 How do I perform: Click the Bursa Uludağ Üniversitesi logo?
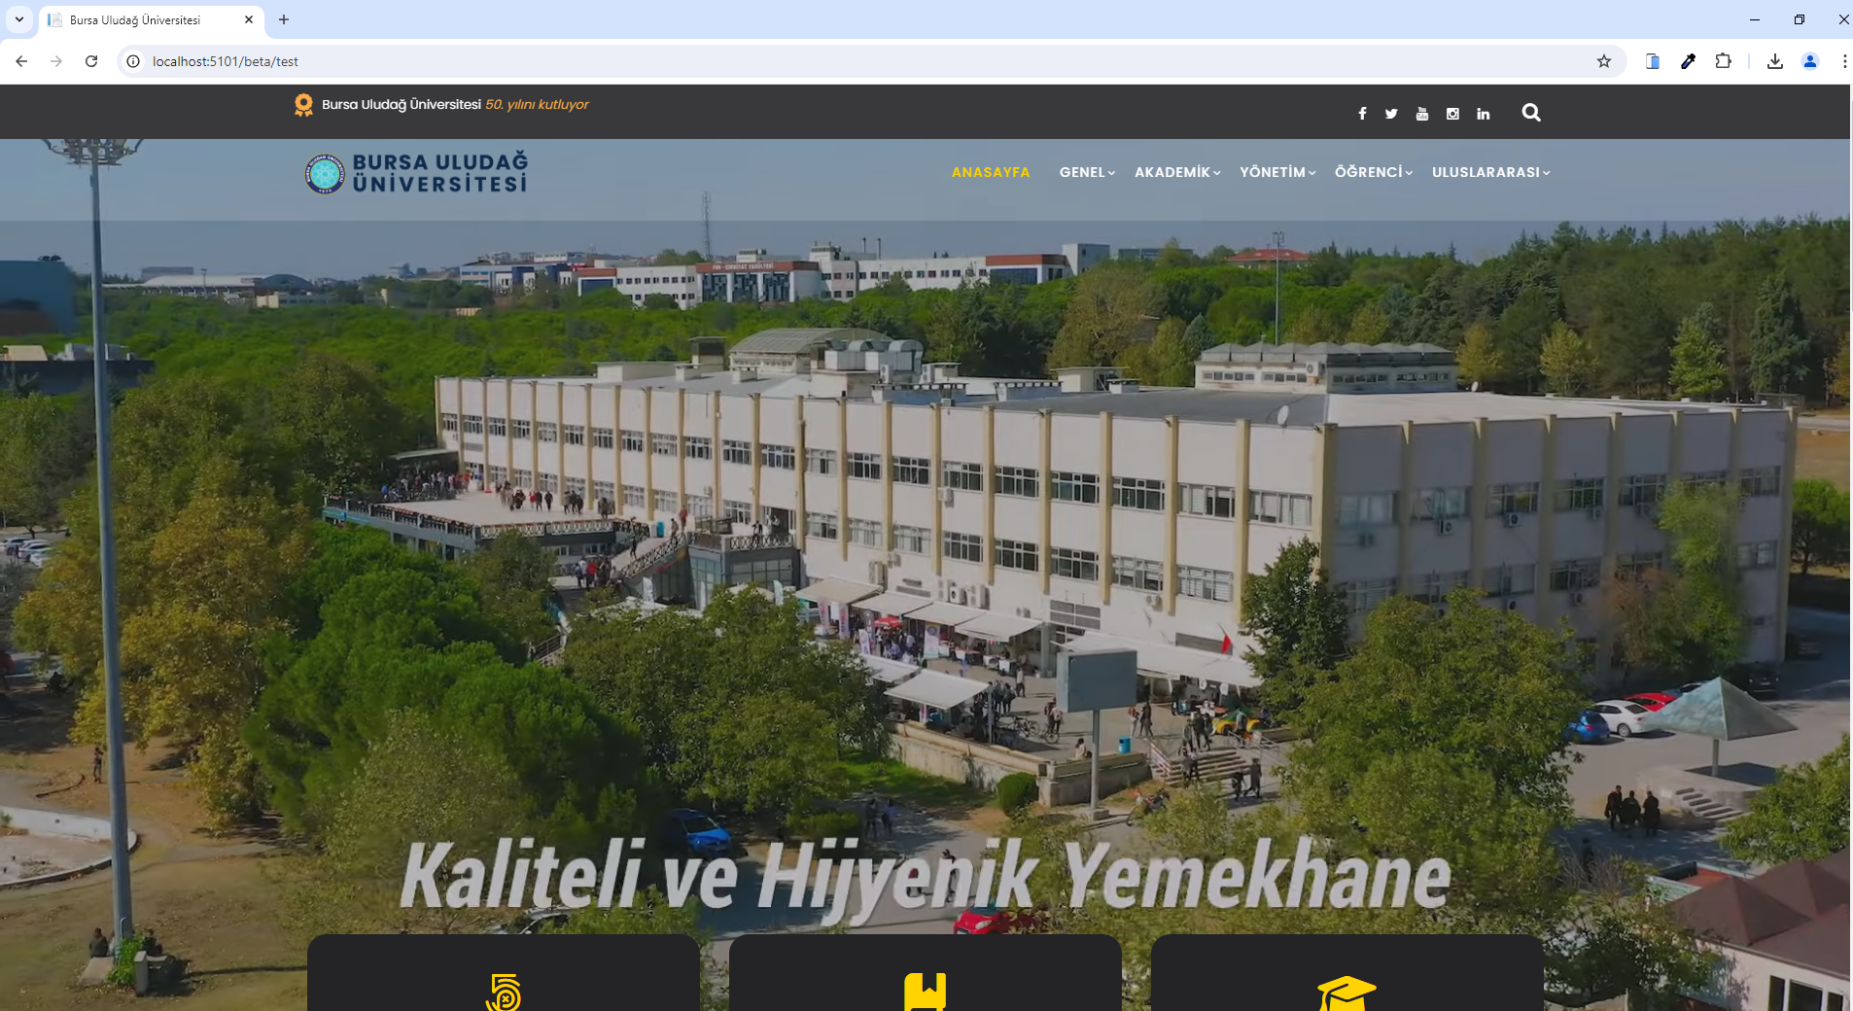click(x=416, y=173)
